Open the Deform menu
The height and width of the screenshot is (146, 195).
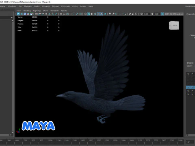point(56,6)
